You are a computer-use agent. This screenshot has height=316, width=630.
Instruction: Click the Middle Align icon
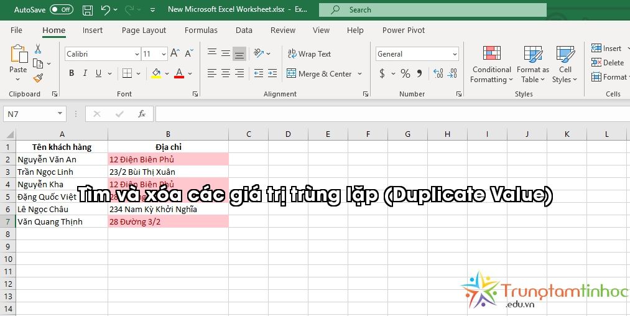click(x=226, y=53)
